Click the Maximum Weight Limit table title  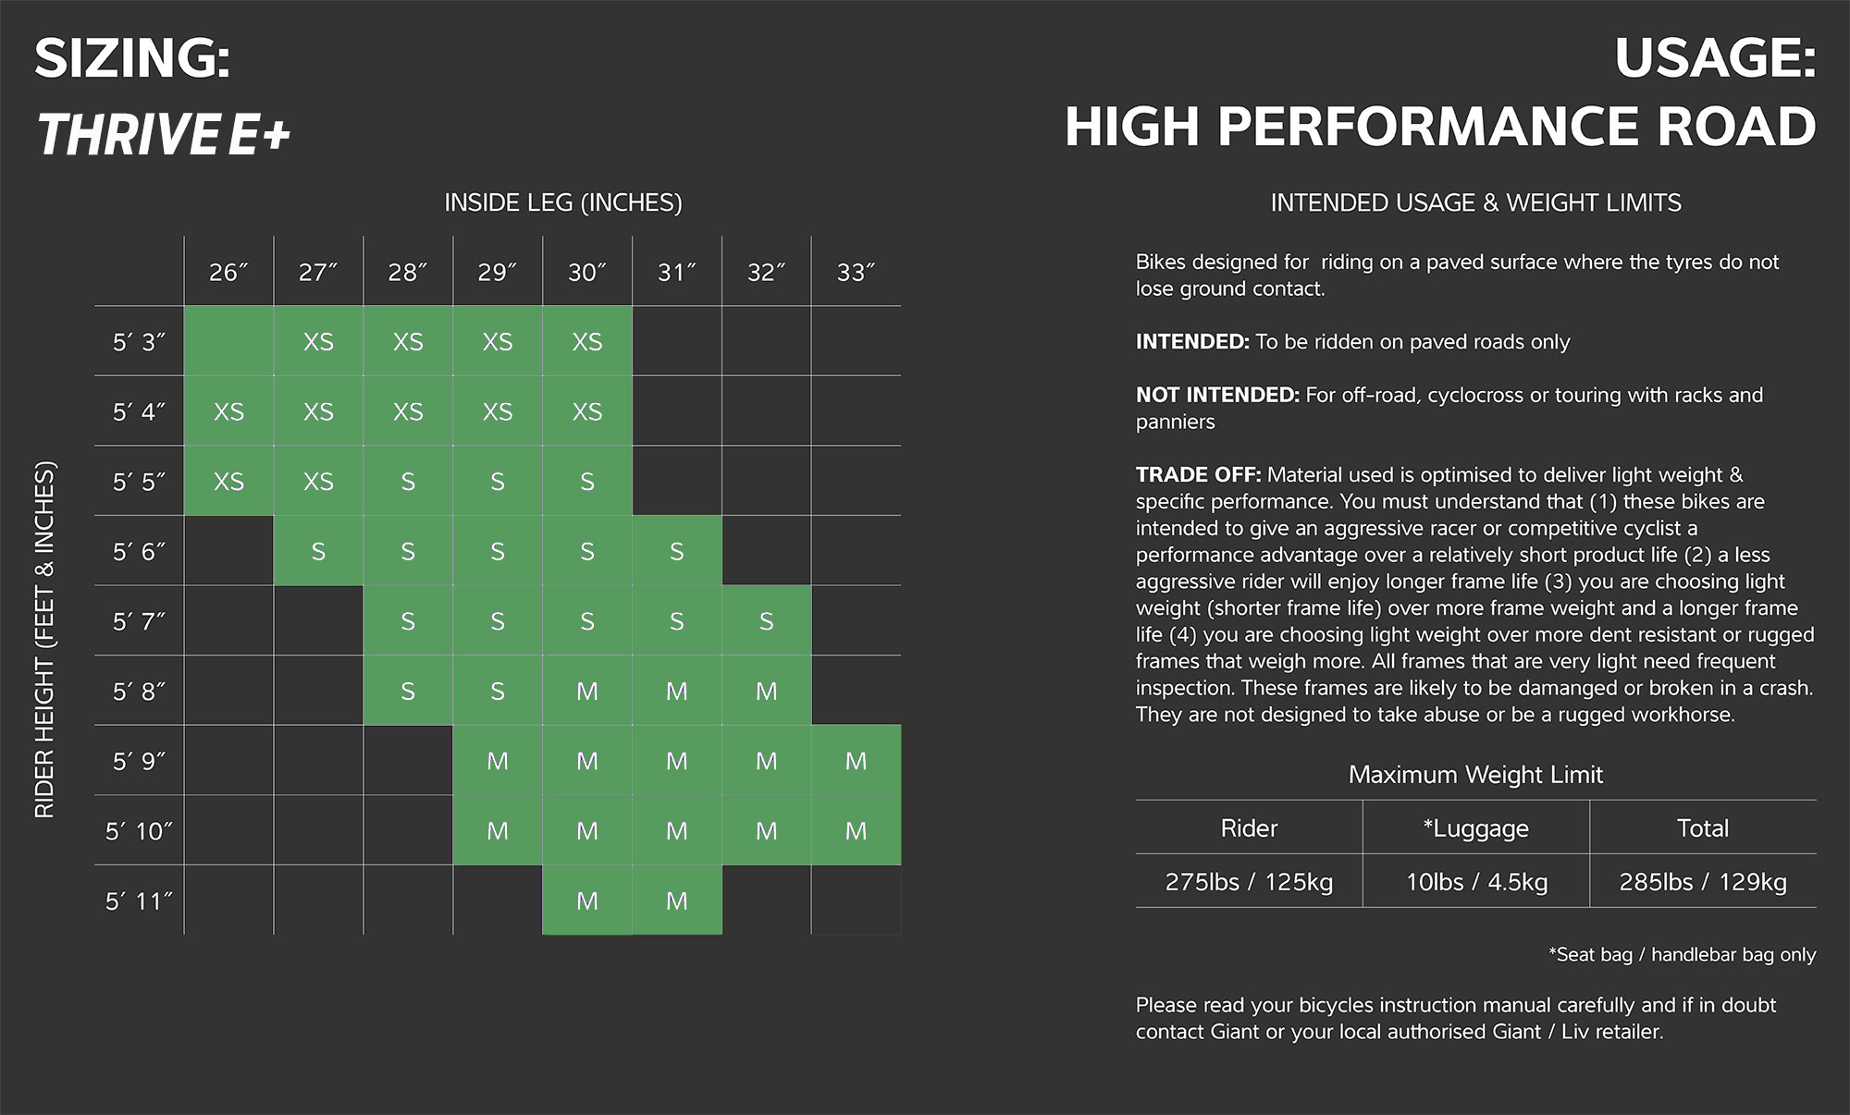pyautogui.click(x=1475, y=775)
